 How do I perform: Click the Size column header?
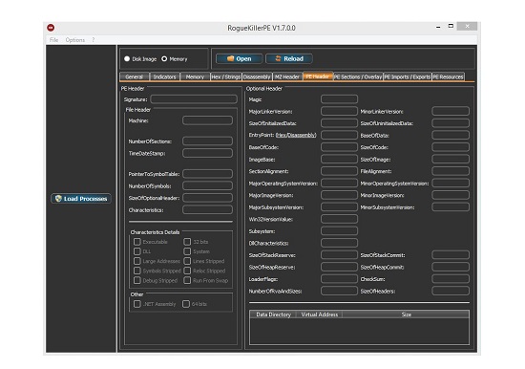click(x=406, y=315)
